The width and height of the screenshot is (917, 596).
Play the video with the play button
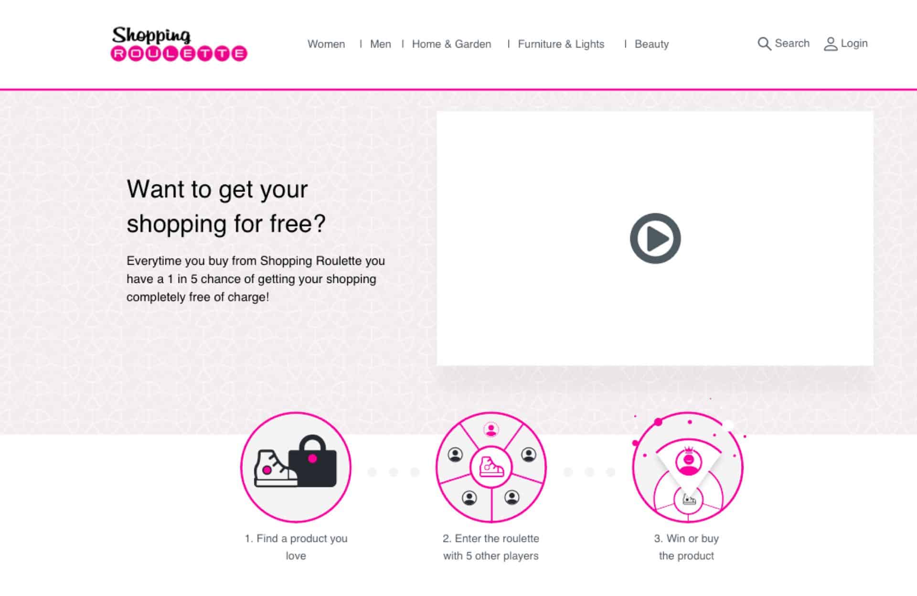(x=655, y=238)
